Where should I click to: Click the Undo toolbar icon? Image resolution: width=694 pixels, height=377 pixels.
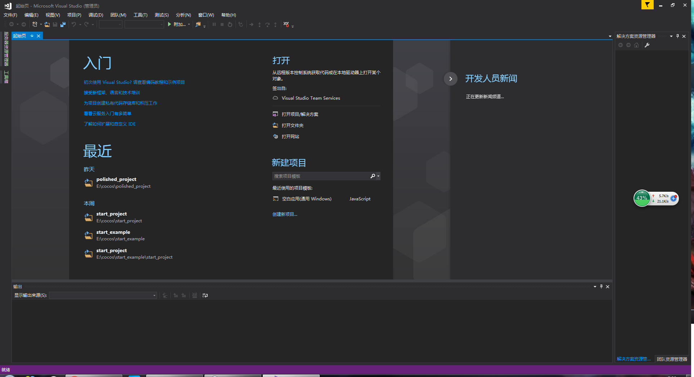(74, 24)
